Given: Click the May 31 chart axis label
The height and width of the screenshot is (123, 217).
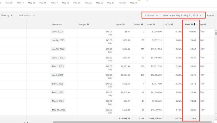Looking at the screenshot, I should click(133, 3).
